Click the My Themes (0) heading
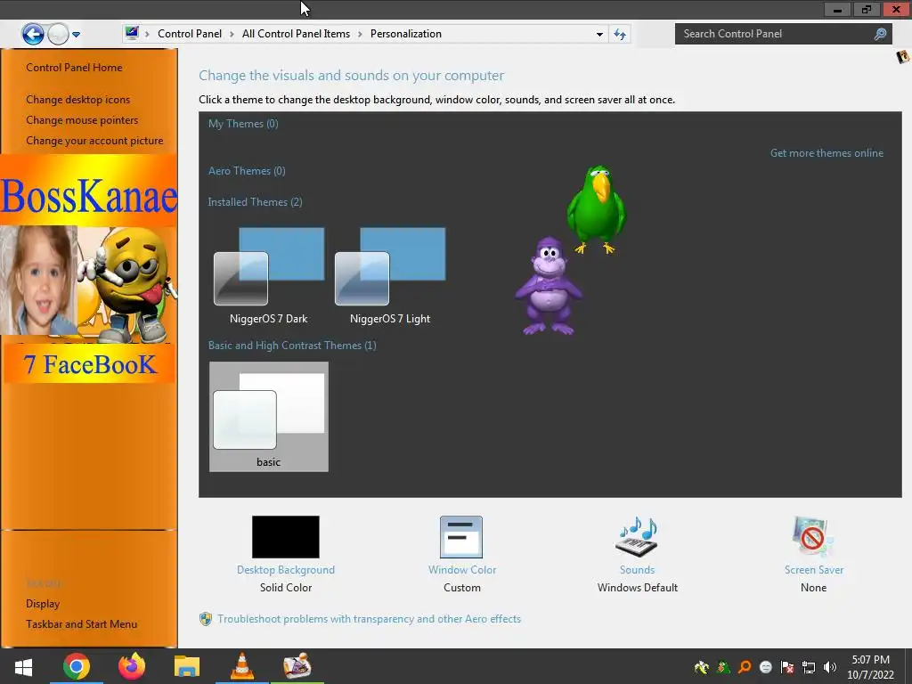912x684 pixels. (x=243, y=123)
